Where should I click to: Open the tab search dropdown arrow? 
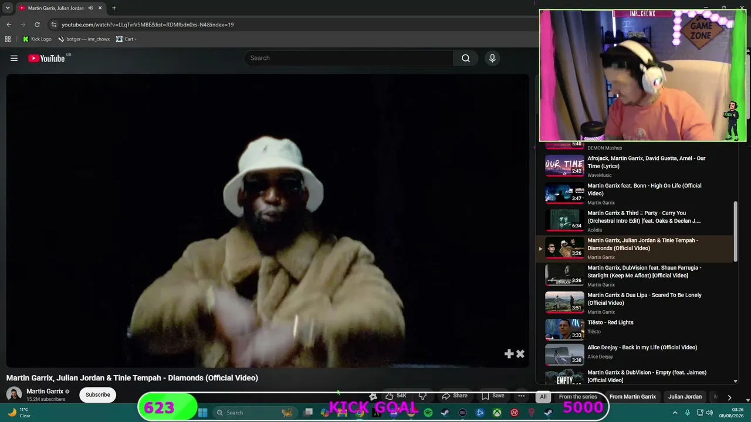coord(8,8)
